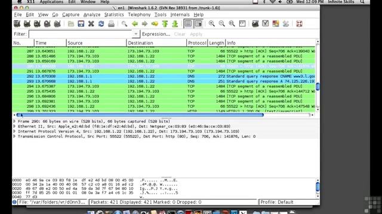Open the View menu
Image resolution: width=382 pixels, height=214 pixels.
(x=43, y=15)
